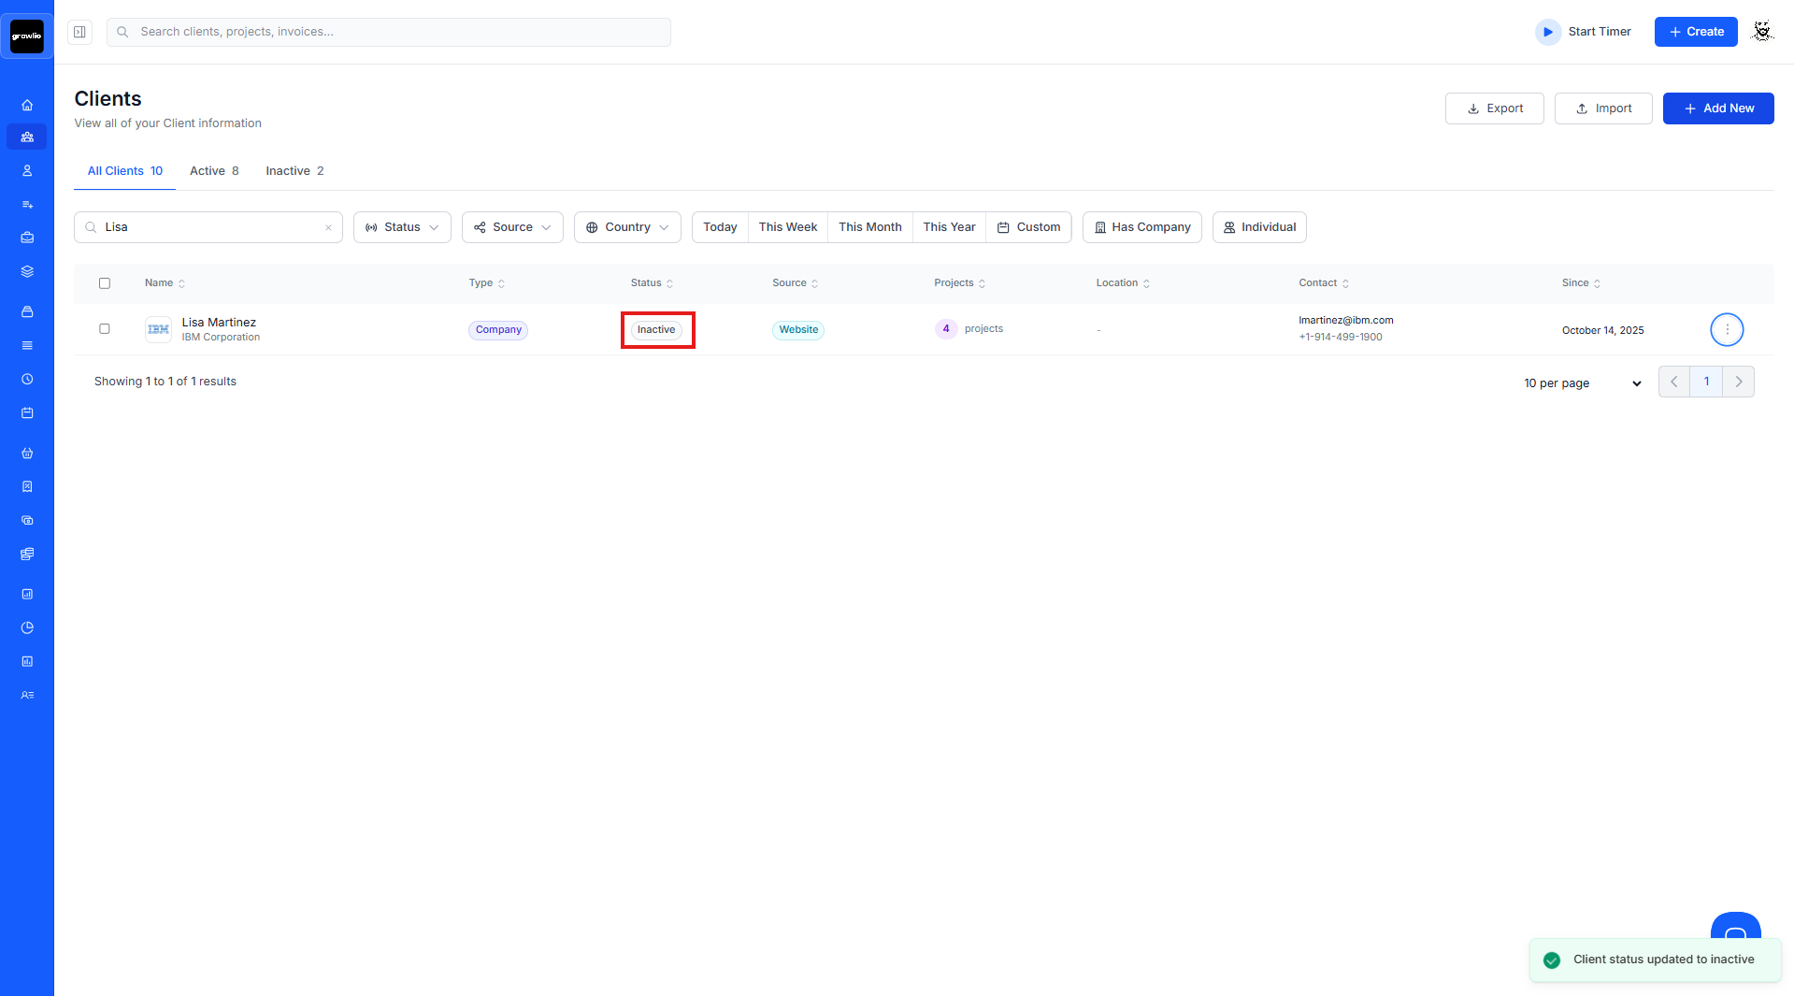Open the calendar icon in the sidebar
The image size is (1794, 996).
(27, 412)
